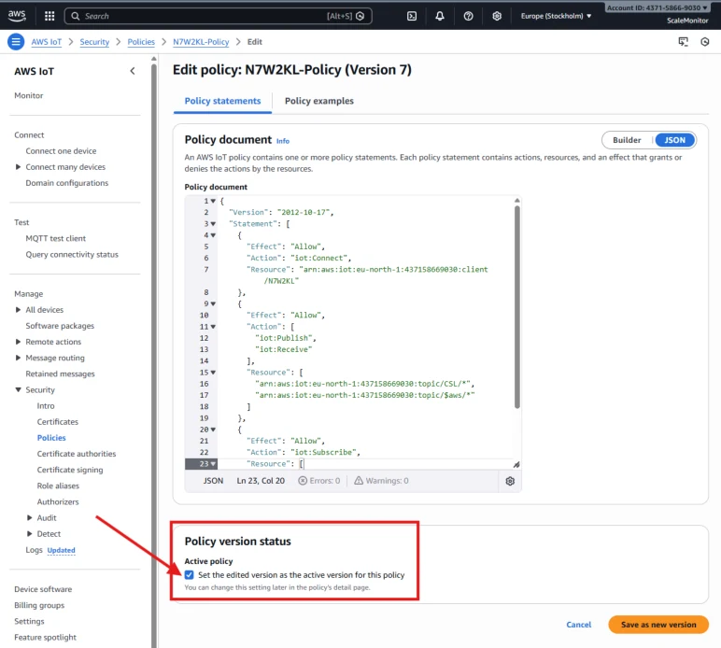Open Certificates in the Security menu
Screen dimensions: 721x648
point(58,421)
